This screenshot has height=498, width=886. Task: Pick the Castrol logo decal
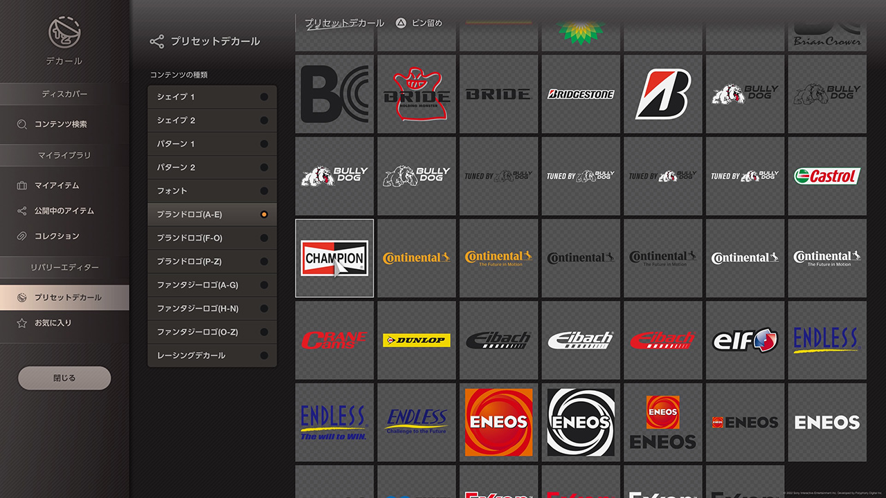826,176
